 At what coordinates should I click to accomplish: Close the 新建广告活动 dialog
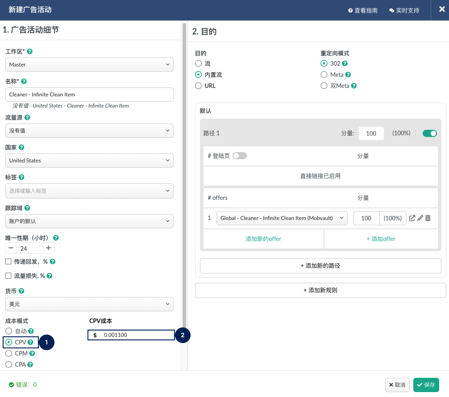point(442,9)
